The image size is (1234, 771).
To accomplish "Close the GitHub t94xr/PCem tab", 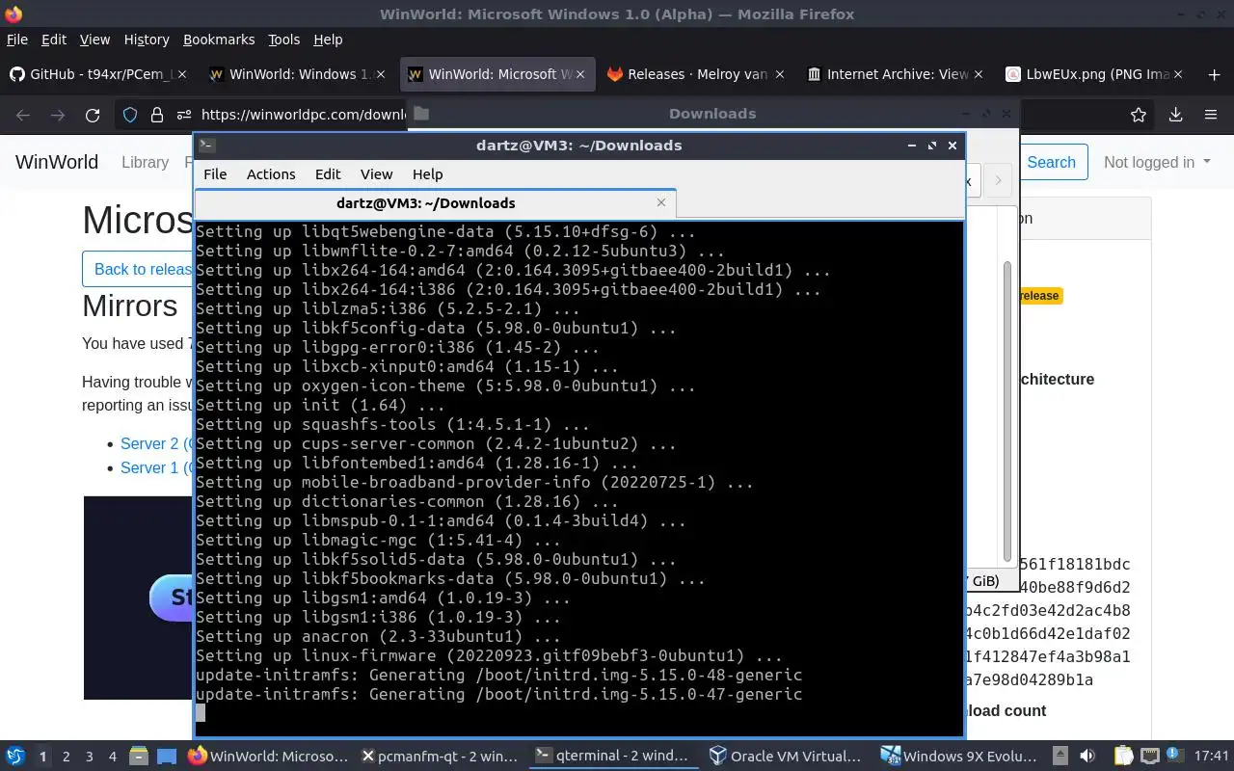I will click(183, 74).
